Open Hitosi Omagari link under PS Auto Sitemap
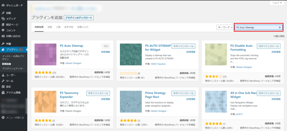Screen dimensions: 287x131 pos(73,63)
